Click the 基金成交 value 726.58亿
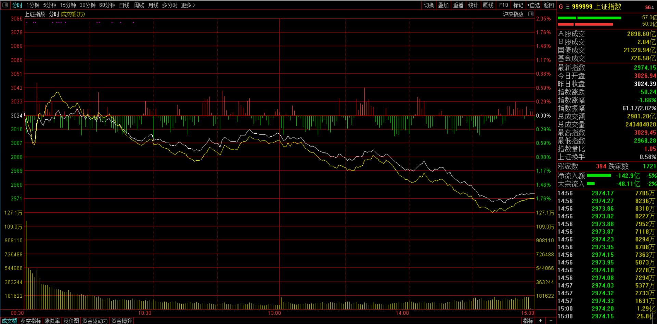The image size is (657, 324). pyautogui.click(x=643, y=58)
